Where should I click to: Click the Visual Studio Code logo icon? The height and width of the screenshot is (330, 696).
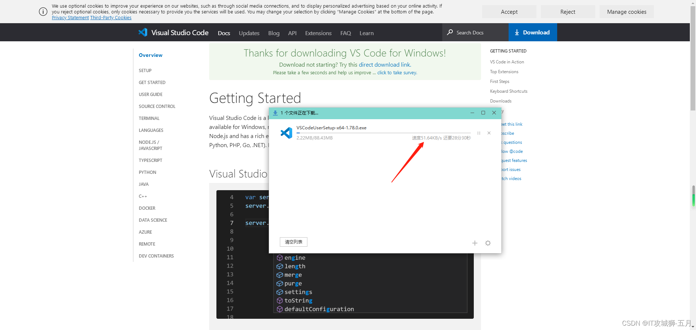143,32
